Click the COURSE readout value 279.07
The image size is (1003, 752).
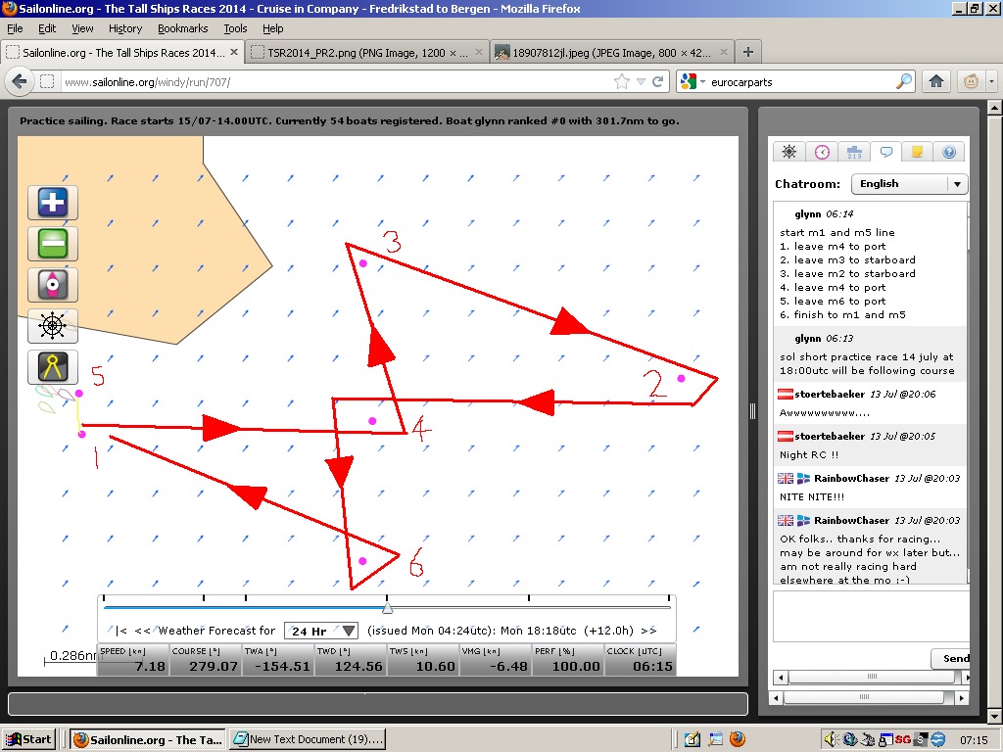(214, 666)
